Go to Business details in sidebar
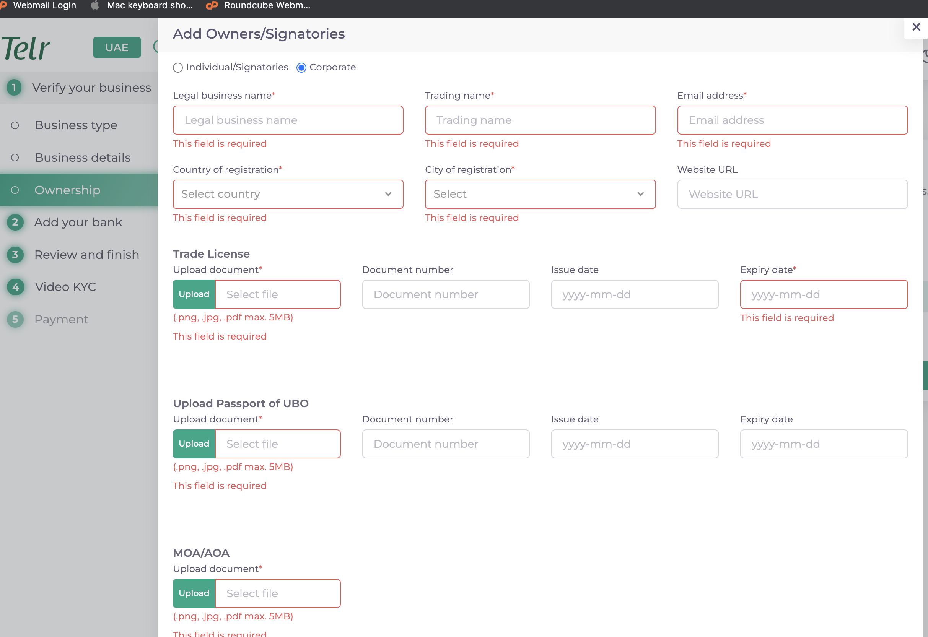Viewport: 928px width, 637px height. 82,158
